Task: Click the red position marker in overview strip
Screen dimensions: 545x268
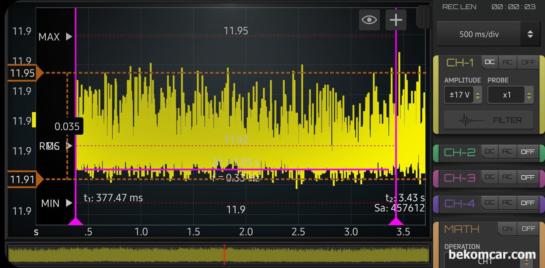Action: coord(224,254)
